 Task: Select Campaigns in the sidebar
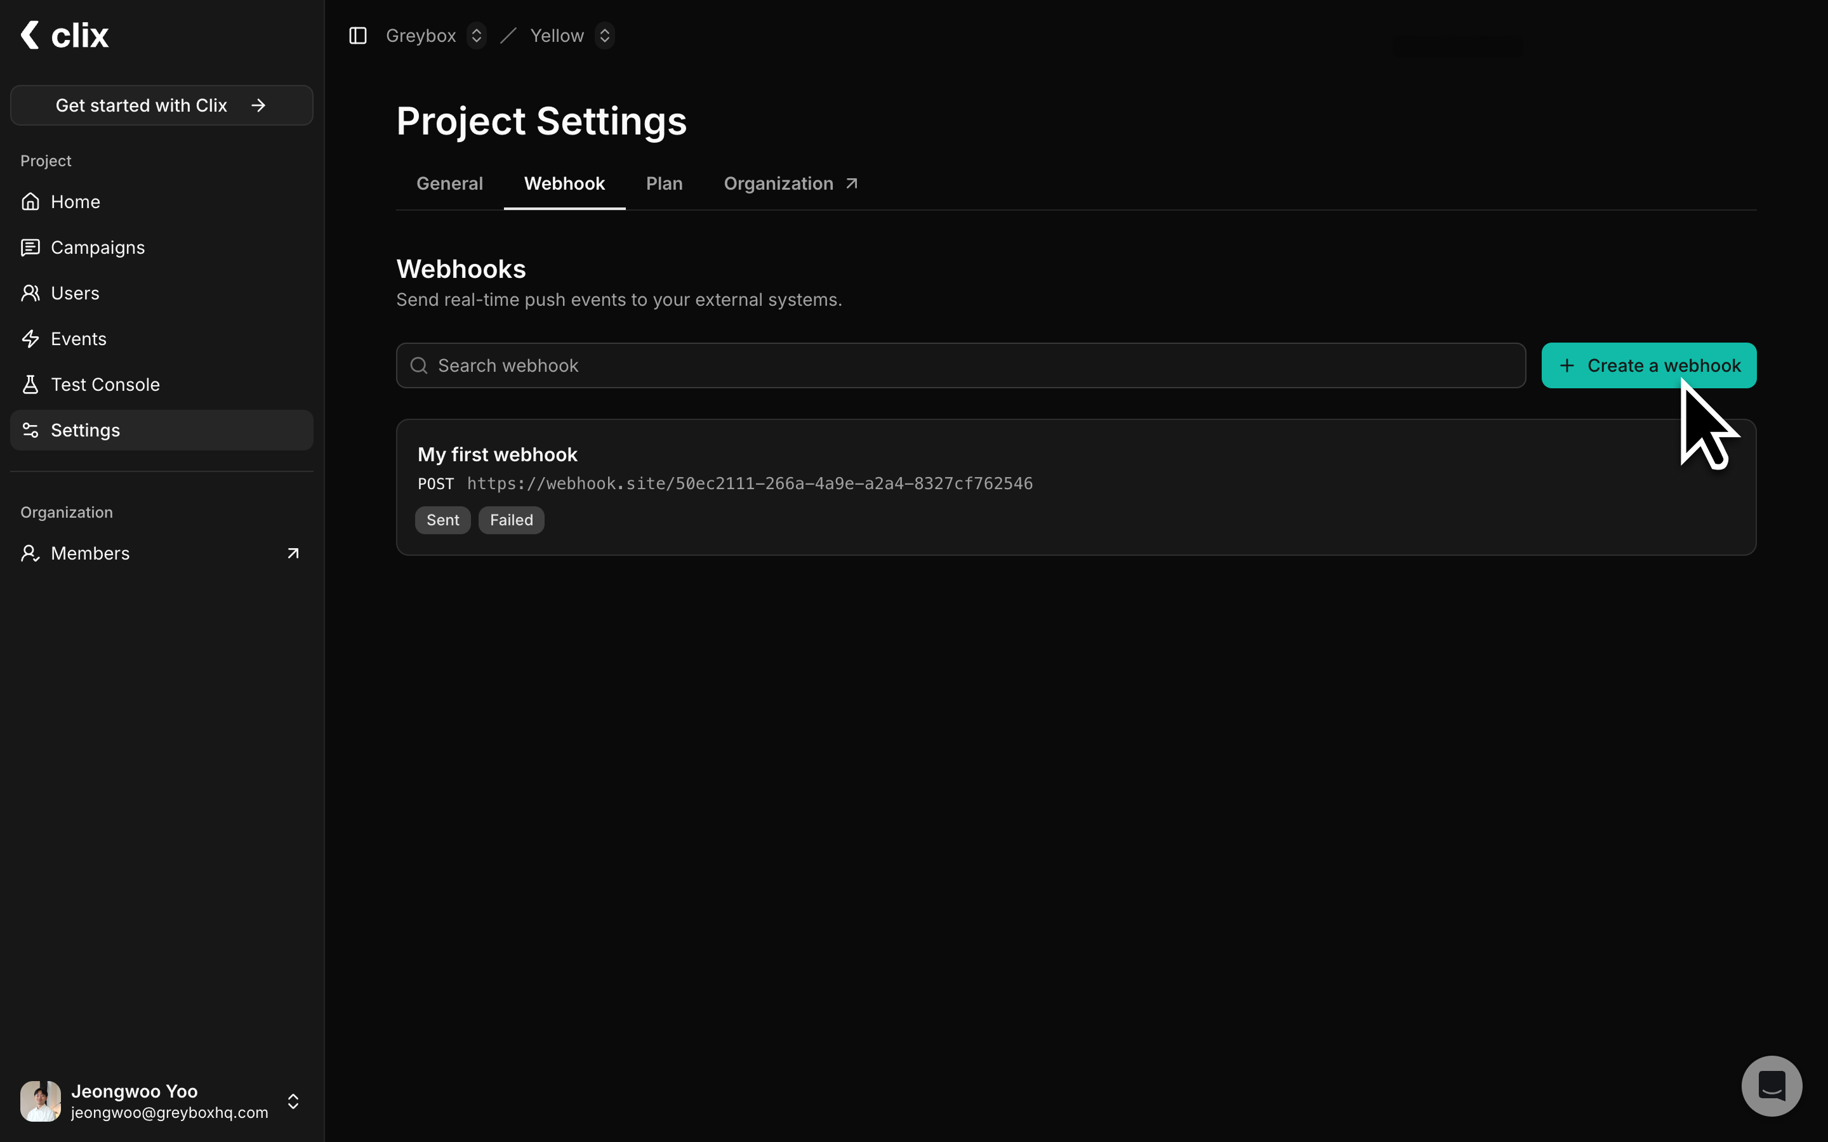click(98, 247)
